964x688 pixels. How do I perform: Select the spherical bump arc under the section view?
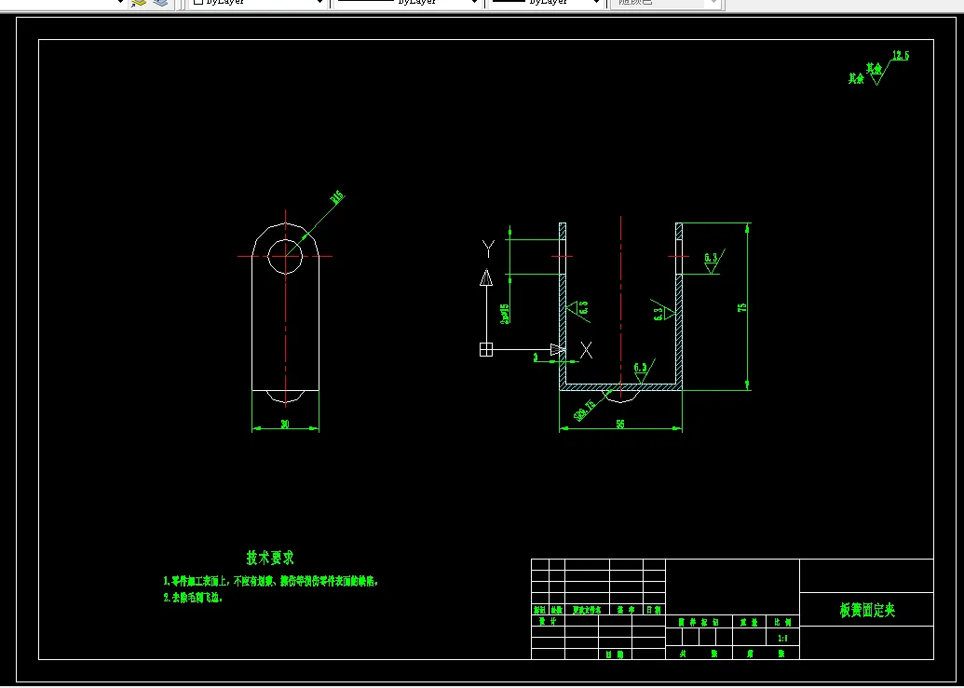pos(621,397)
